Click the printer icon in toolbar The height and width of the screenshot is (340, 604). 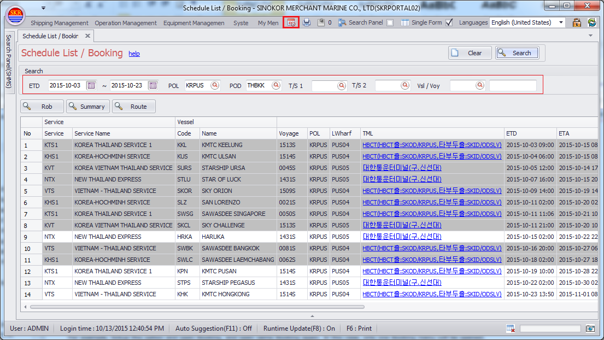[x=307, y=23]
